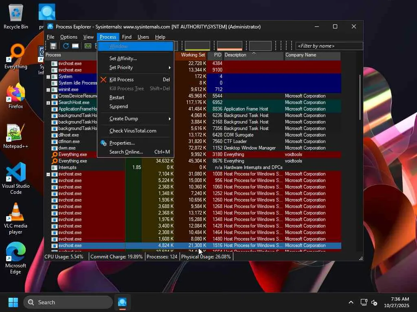The image size is (417, 312).
Task: Open the View menu
Action: (x=88, y=37)
